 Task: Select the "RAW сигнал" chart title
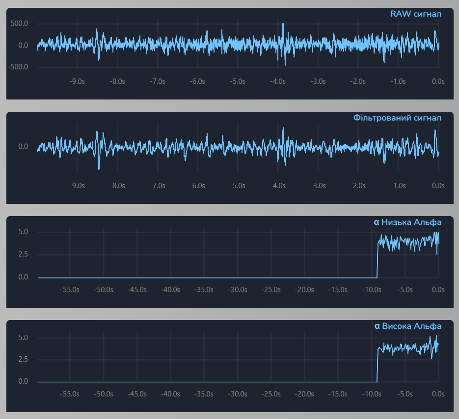[x=415, y=14]
